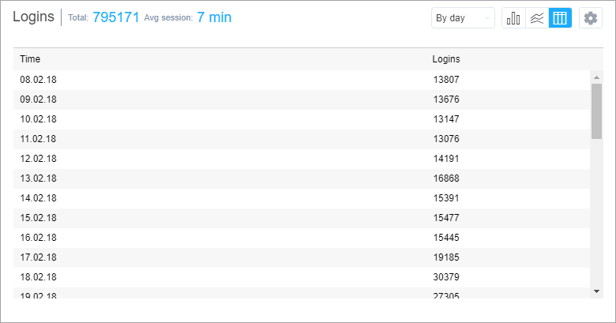This screenshot has width=616, height=323.
Task: Click the 30379 logins value
Action: tap(446, 277)
